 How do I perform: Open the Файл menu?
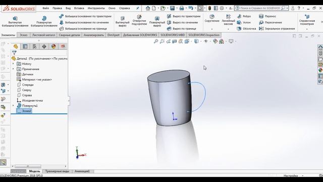46,8
